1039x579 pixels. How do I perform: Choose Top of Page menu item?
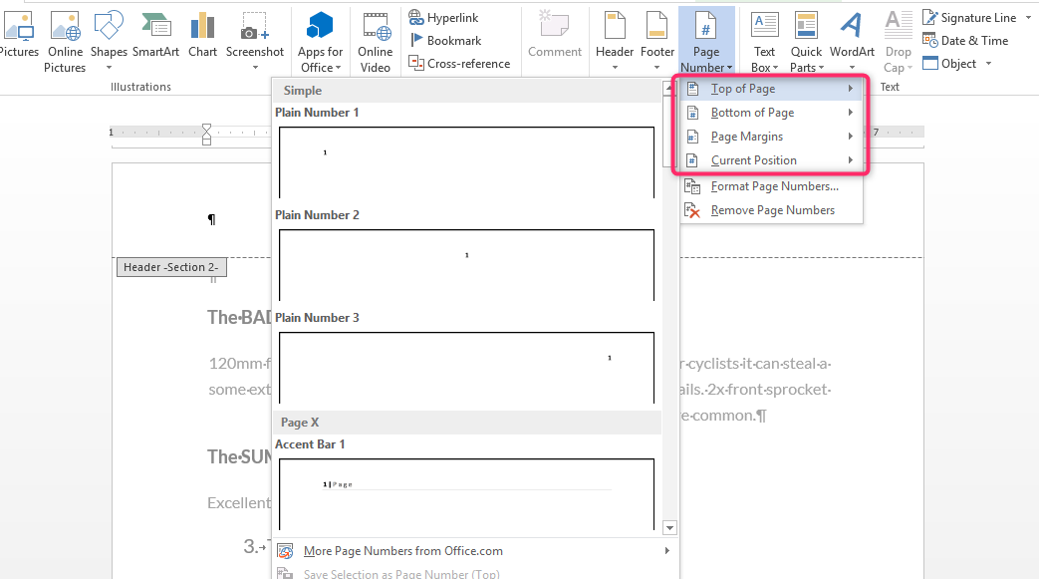772,89
